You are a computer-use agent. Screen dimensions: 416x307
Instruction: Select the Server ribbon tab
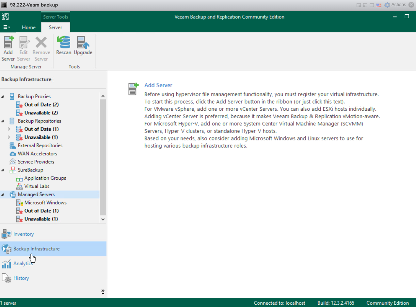coord(55,27)
